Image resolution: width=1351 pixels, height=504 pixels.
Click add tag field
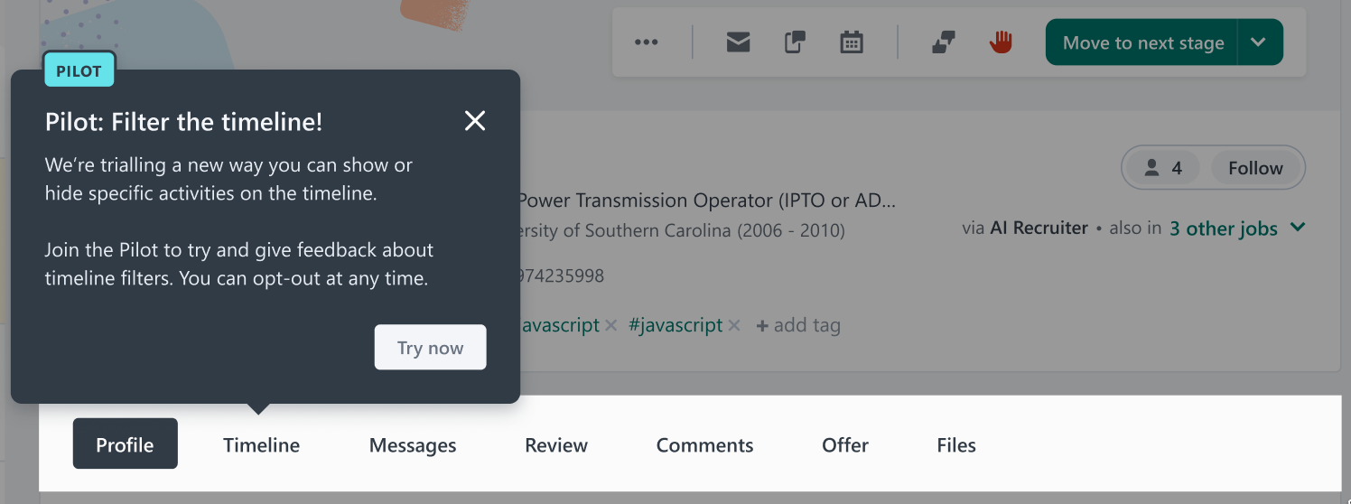click(x=798, y=325)
